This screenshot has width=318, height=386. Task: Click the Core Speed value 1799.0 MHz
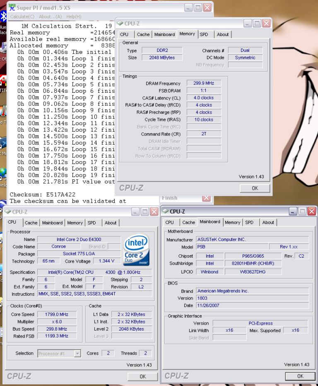57,314
